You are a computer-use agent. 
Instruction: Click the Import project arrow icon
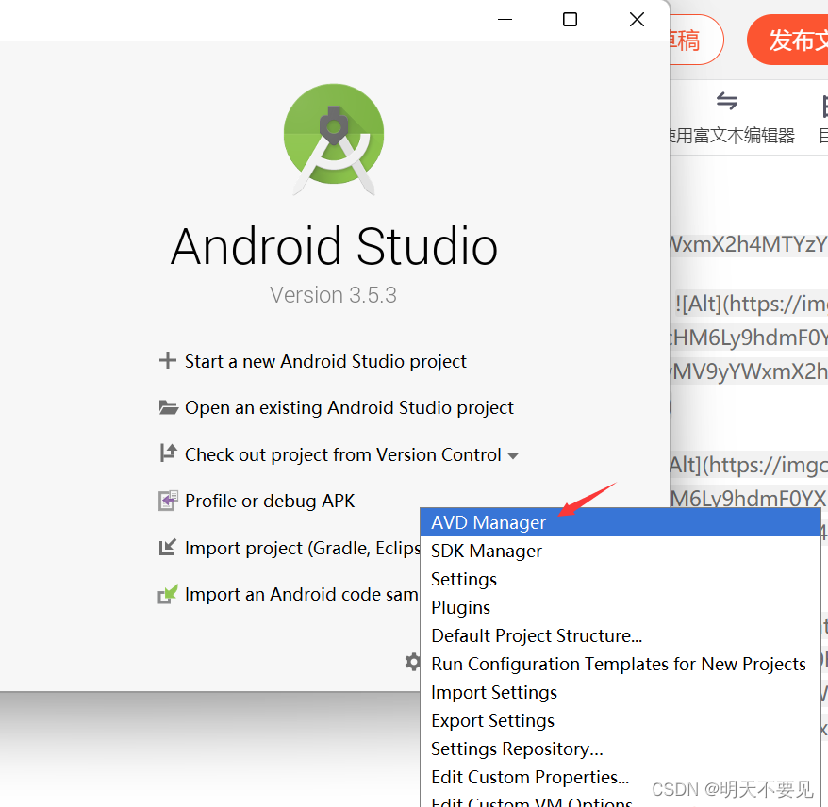168,548
